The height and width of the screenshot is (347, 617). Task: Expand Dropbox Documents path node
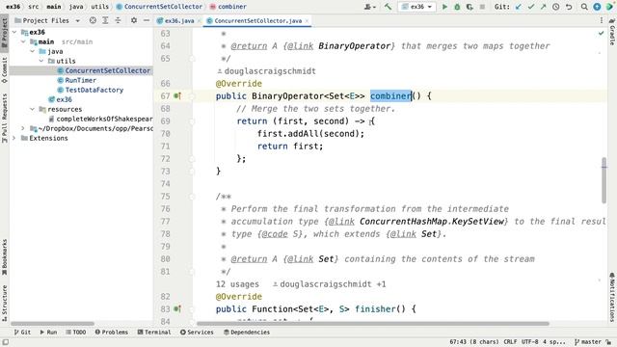click(23, 128)
